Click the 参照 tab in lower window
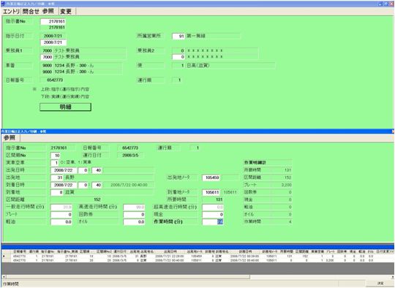The width and height of the screenshot is (395, 288). point(10,138)
